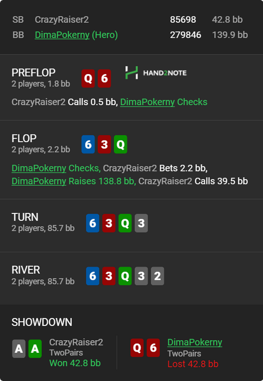Click the gray 2 river card

[x=158, y=276]
